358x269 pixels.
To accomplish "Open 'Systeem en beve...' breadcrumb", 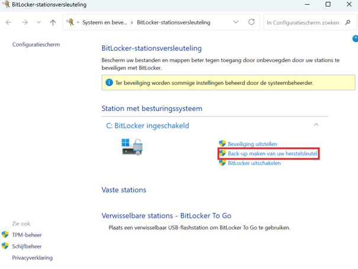I will click(105, 22).
